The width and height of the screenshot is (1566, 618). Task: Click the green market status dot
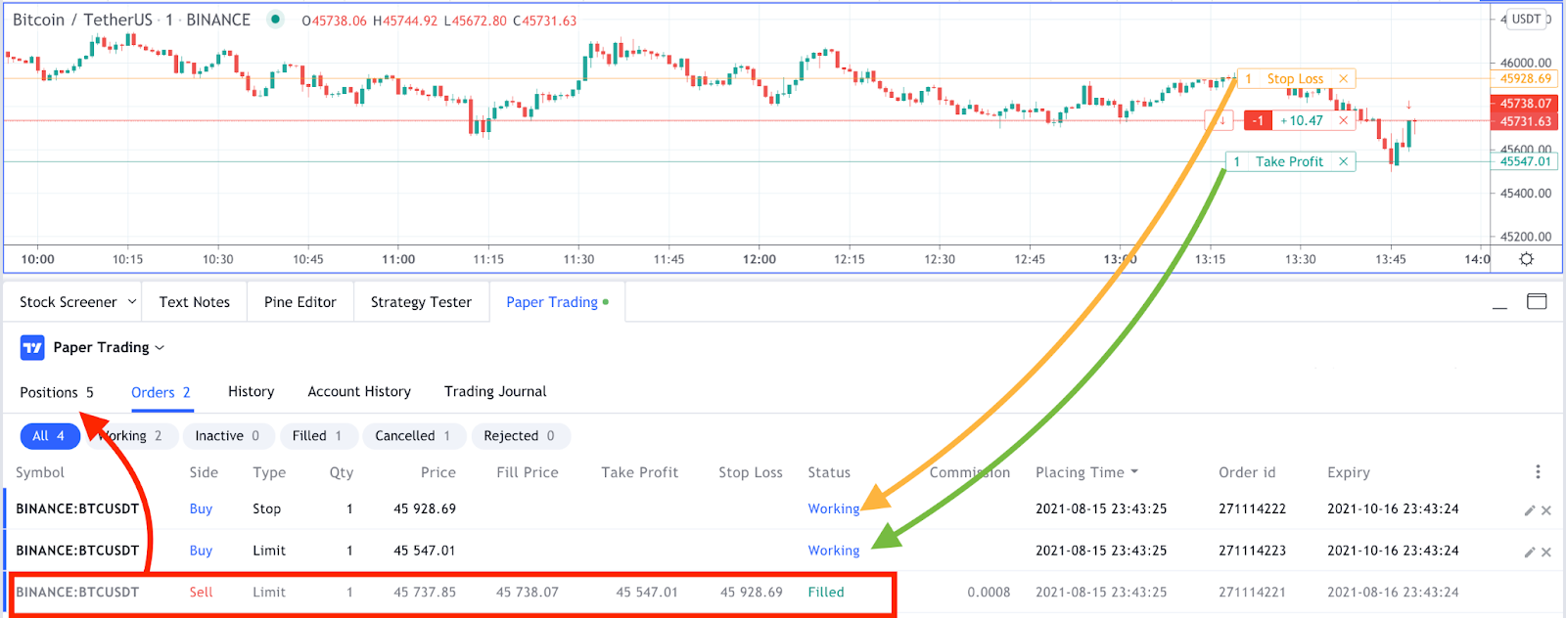coord(276,19)
